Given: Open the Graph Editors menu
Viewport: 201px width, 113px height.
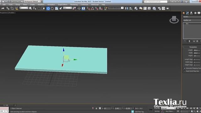Looking at the screenshot, I should 62,5.
